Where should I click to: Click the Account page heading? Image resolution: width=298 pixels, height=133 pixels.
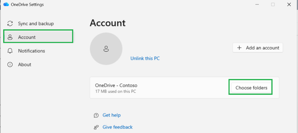[108, 23]
